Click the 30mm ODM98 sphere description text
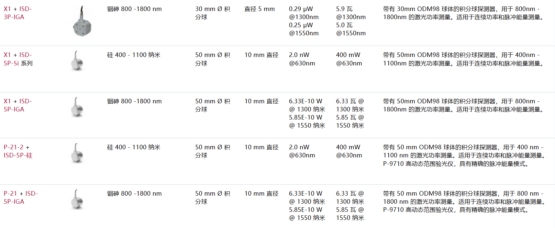This screenshot has height=228, width=555. 464,13
